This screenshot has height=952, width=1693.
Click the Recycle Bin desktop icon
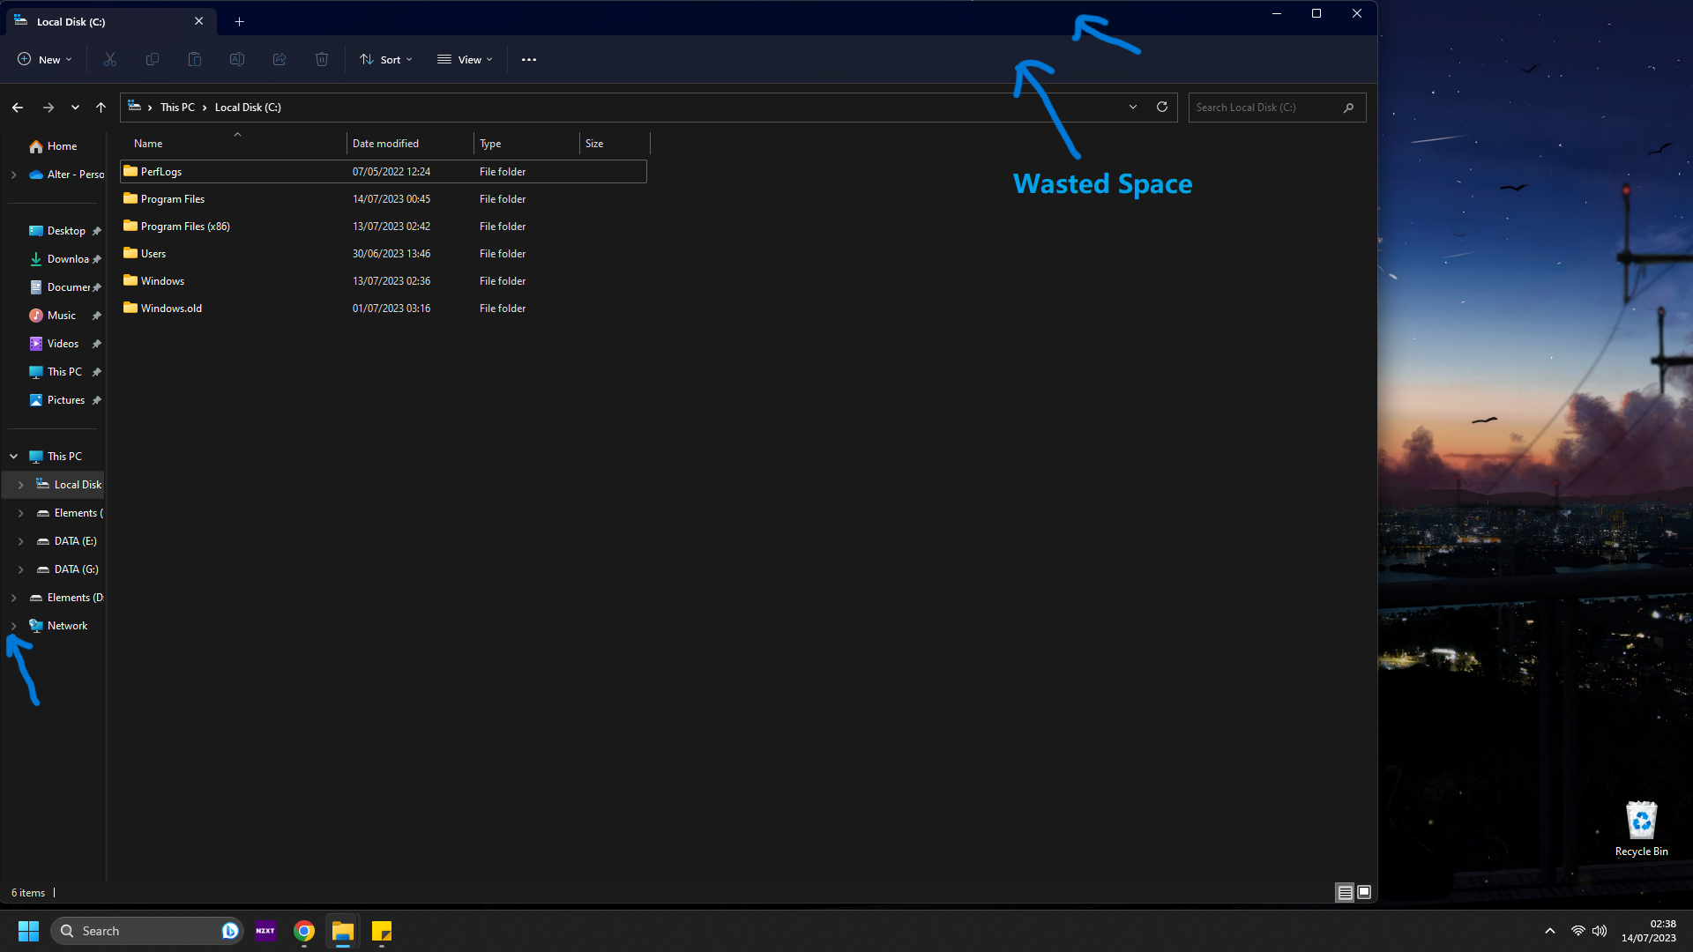point(1641,821)
